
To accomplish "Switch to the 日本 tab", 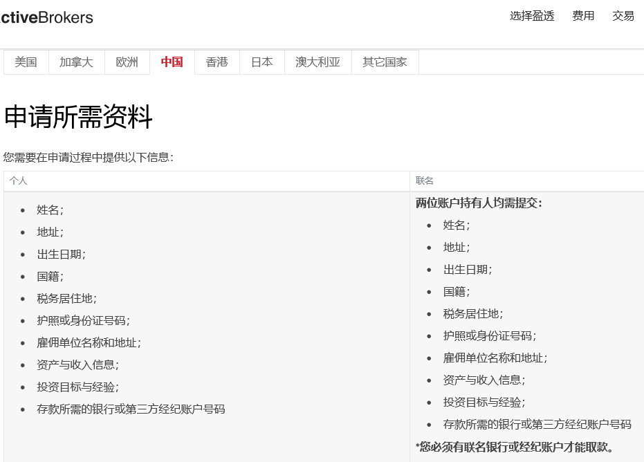I will click(x=262, y=62).
